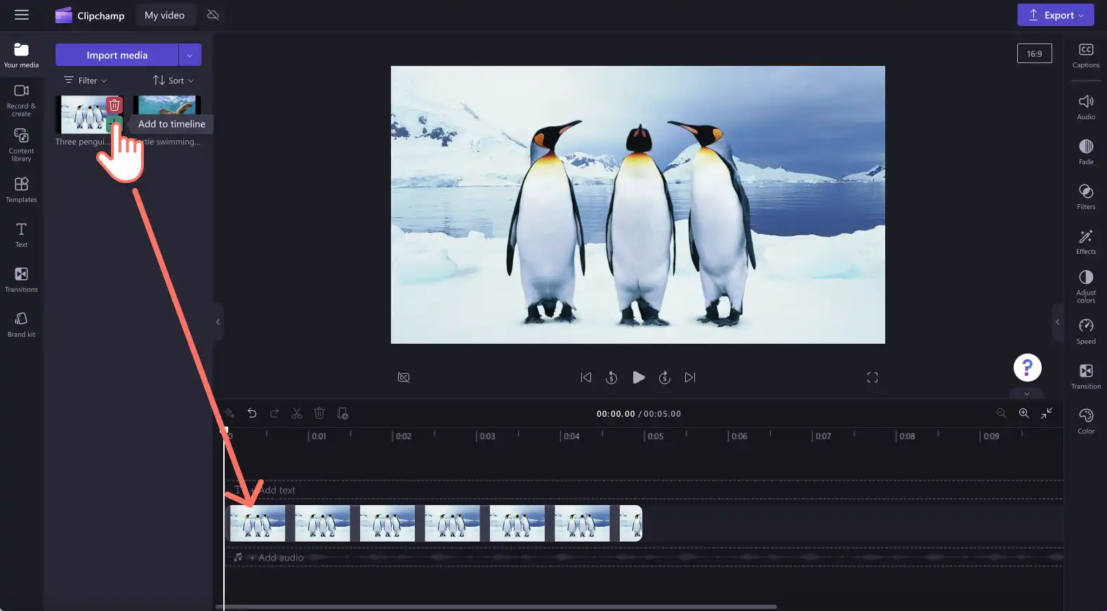Toggle the preview captions-off icon
Screen dimensions: 1107x611
[x=404, y=377]
